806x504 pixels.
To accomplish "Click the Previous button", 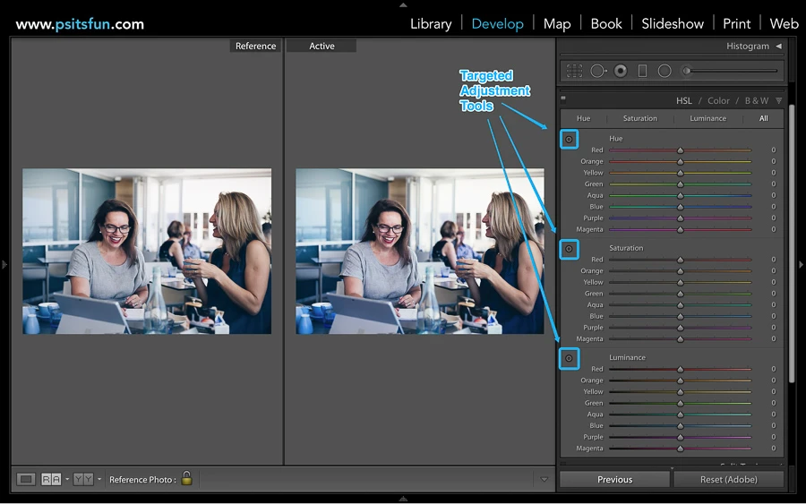I will [614, 479].
